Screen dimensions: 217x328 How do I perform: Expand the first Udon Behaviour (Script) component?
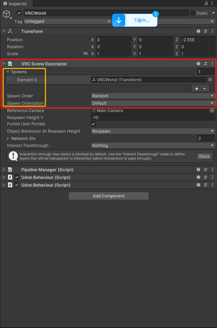(4, 177)
